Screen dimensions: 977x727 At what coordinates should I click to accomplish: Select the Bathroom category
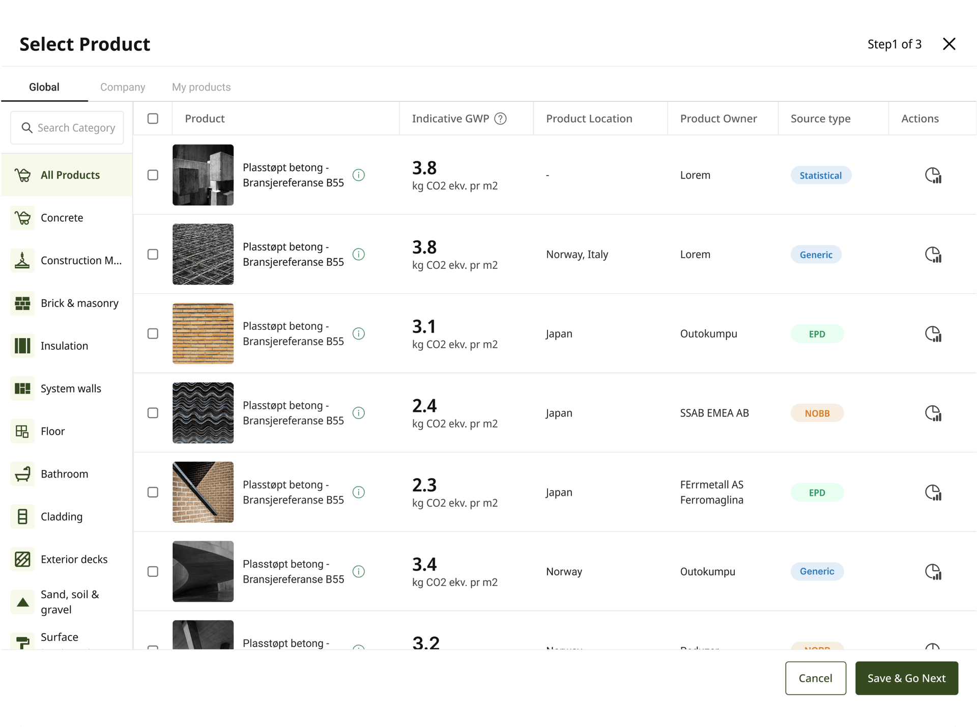click(67, 474)
